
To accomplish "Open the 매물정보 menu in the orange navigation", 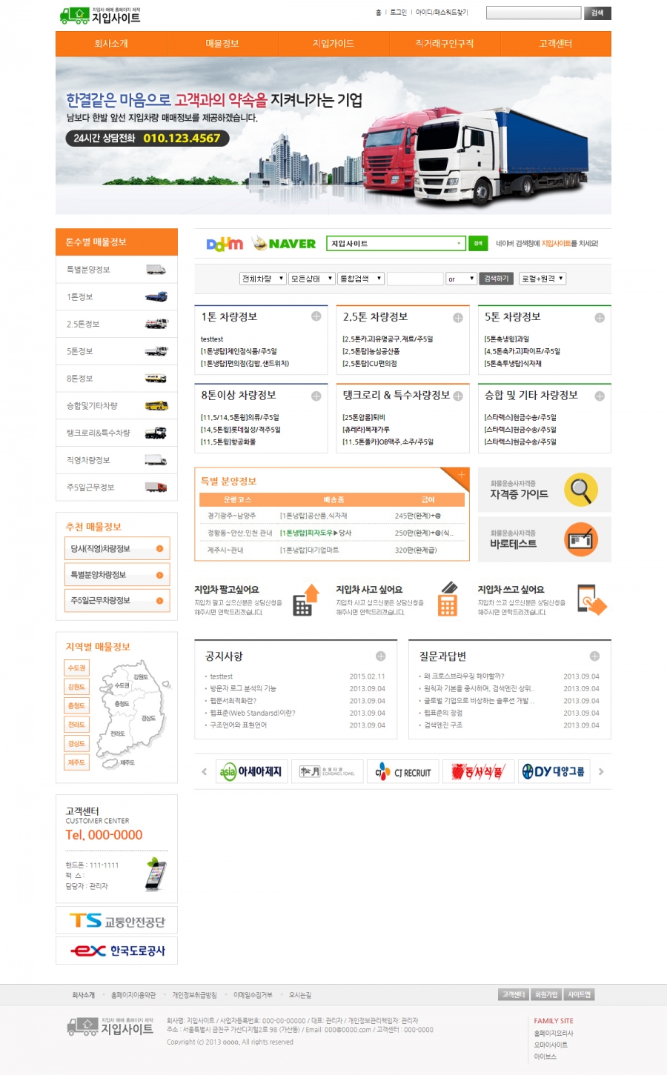I will point(222,44).
